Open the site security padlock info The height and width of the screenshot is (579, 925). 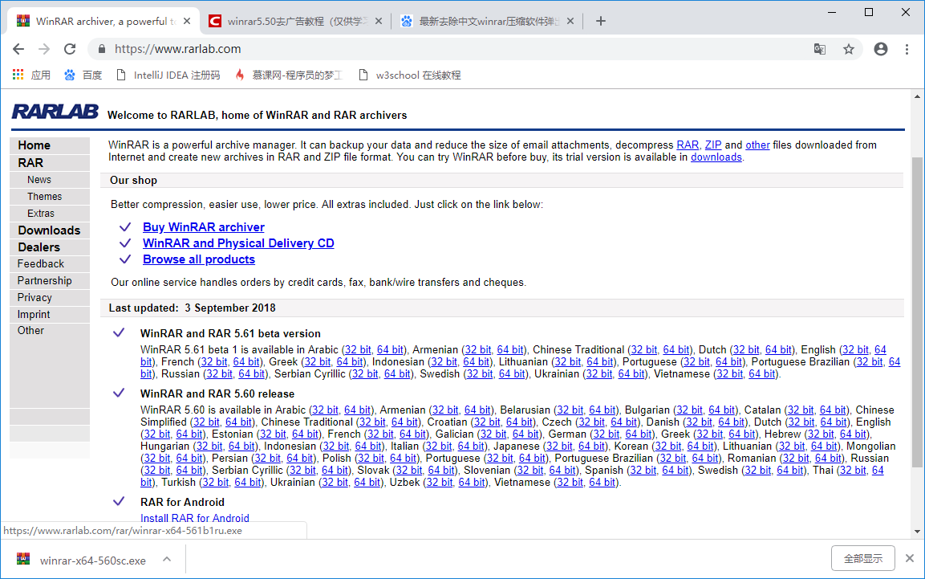[x=101, y=49]
